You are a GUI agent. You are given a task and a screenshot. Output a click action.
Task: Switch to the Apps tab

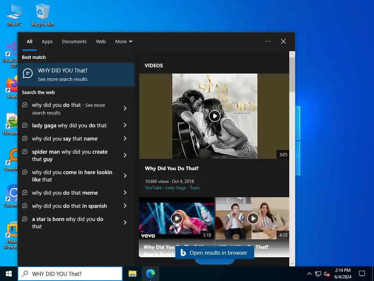47,42
